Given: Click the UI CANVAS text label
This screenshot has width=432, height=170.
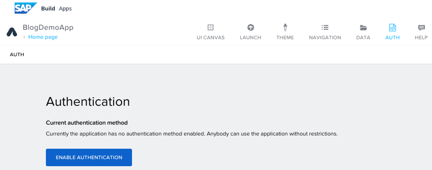Looking at the screenshot, I should [210, 38].
